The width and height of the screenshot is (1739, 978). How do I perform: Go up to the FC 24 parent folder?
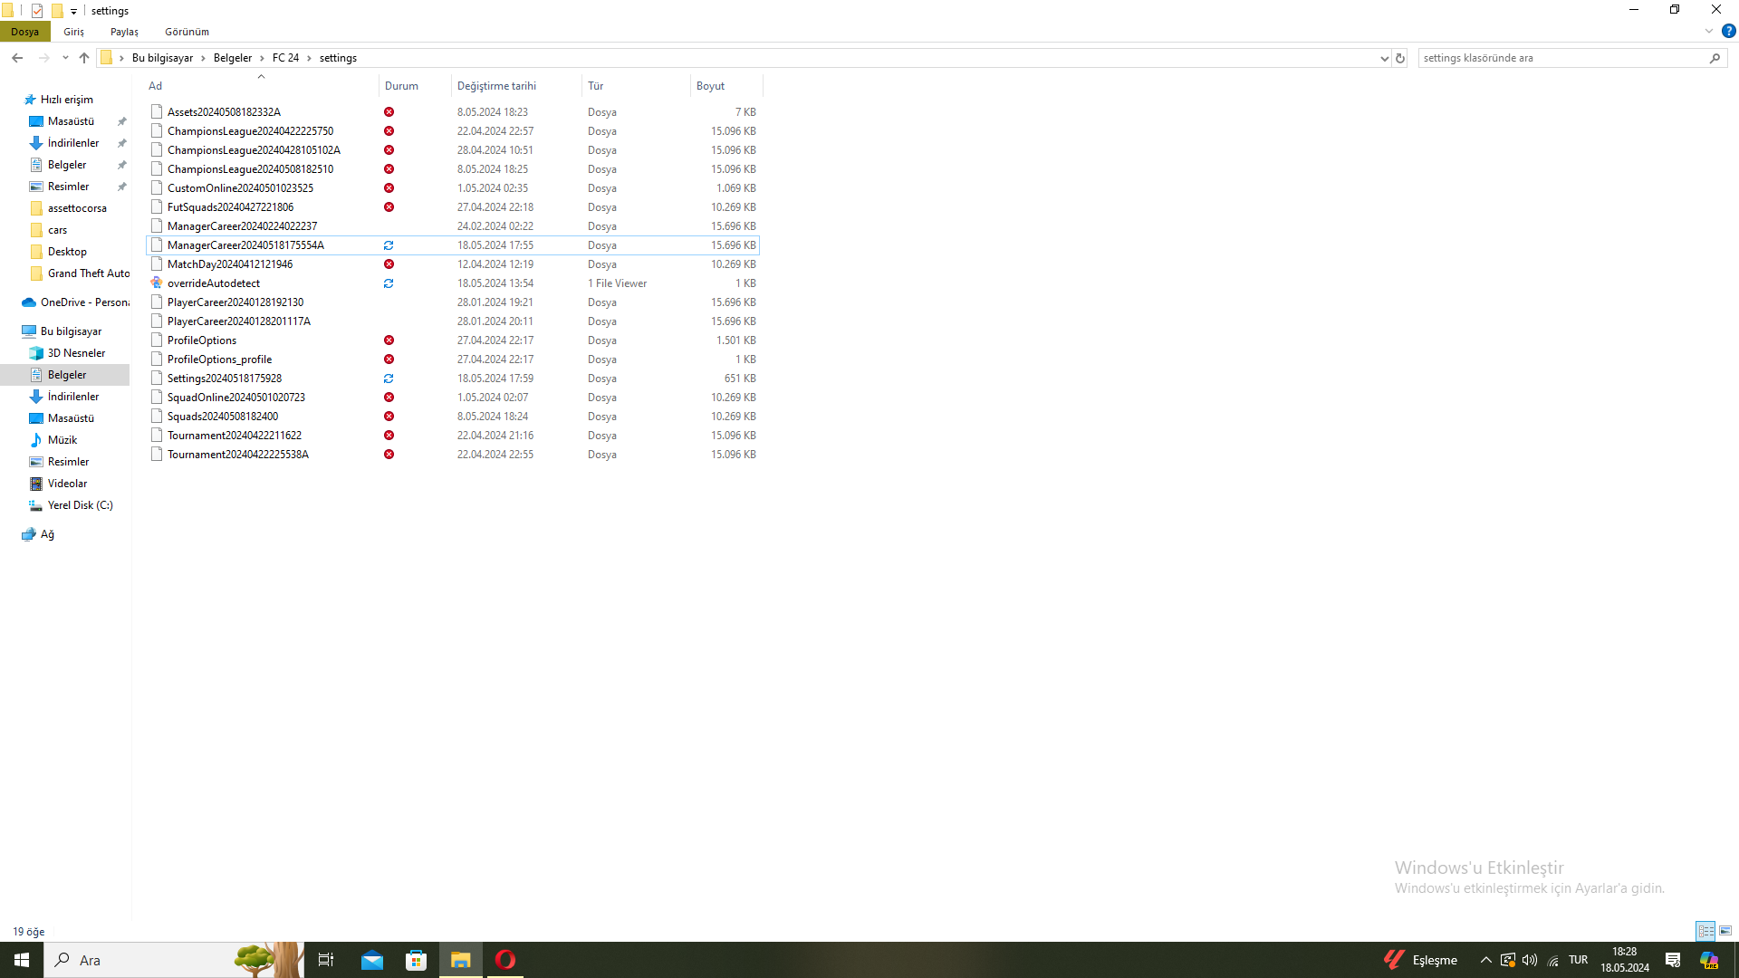point(84,57)
